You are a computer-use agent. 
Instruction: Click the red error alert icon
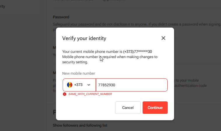tap(64, 94)
